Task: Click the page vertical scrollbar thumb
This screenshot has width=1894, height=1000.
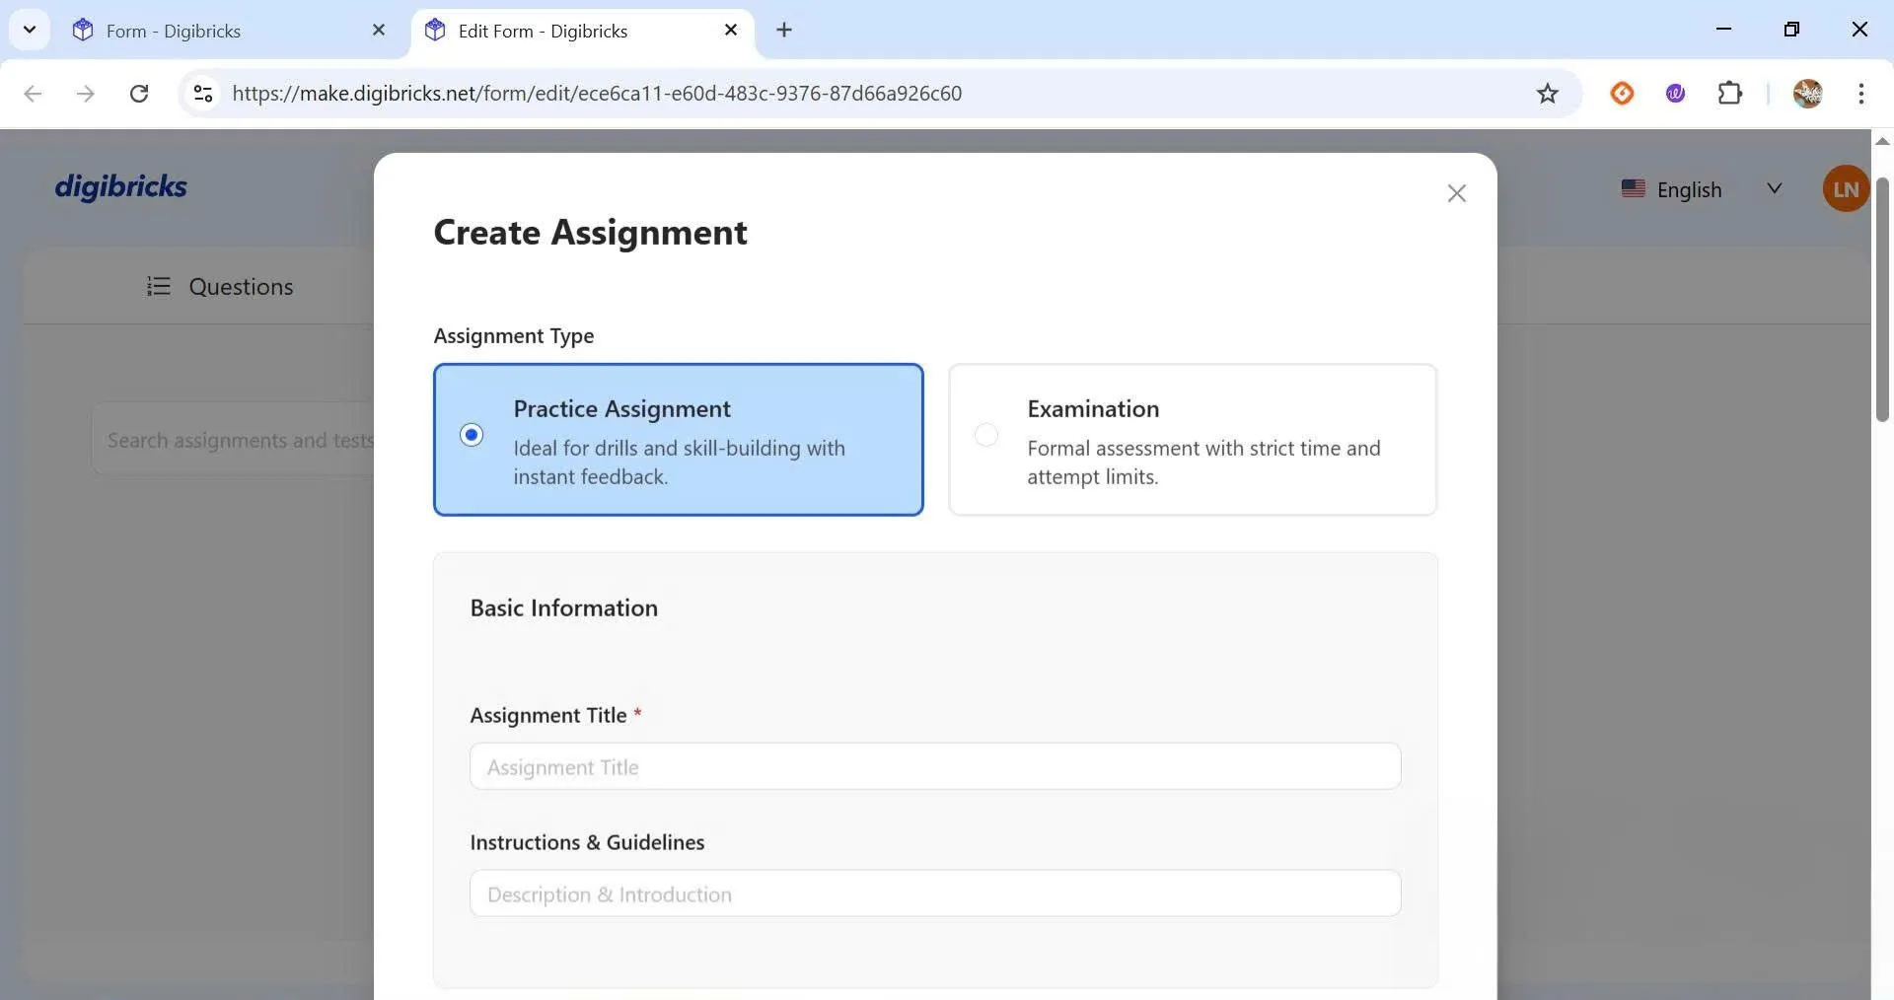Action: [1881, 296]
